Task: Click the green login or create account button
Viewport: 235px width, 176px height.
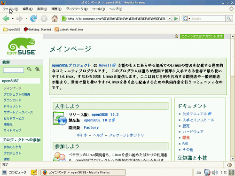Action: [x=202, y=36]
